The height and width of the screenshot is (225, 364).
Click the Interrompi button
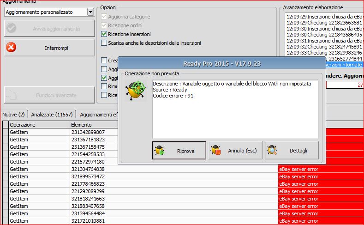click(49, 48)
